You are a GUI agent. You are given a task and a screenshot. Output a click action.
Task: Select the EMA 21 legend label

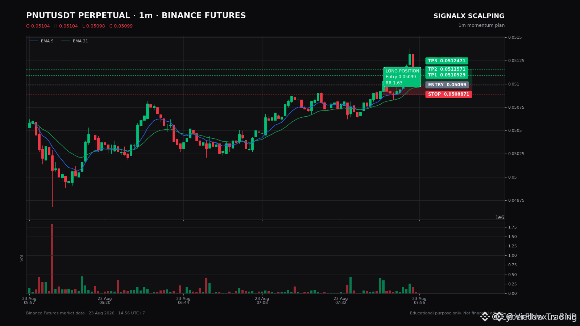[80, 41]
